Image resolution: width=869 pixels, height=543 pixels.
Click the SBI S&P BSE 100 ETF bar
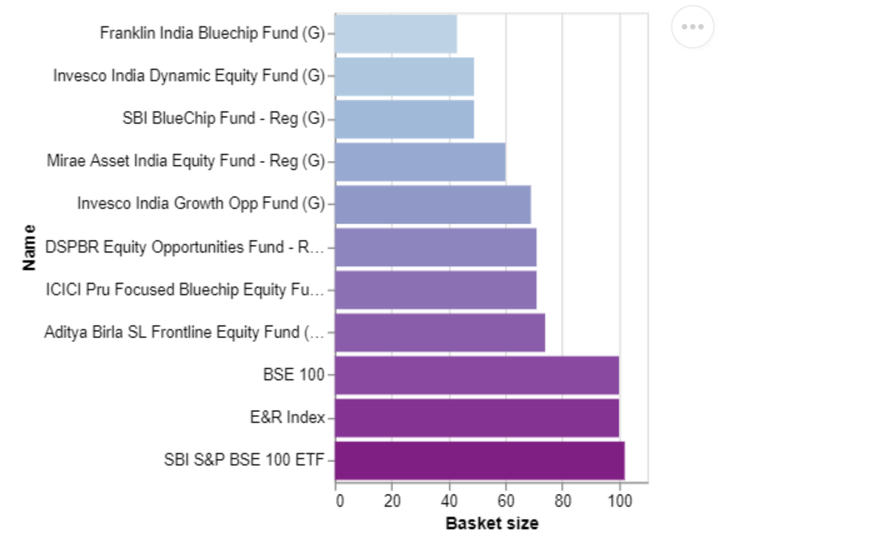coord(479,460)
